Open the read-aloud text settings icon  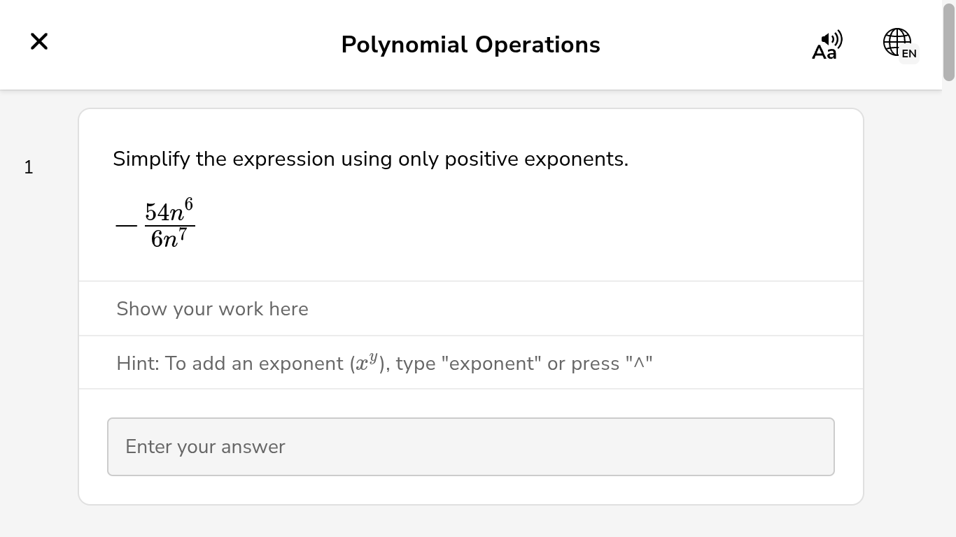(x=827, y=45)
